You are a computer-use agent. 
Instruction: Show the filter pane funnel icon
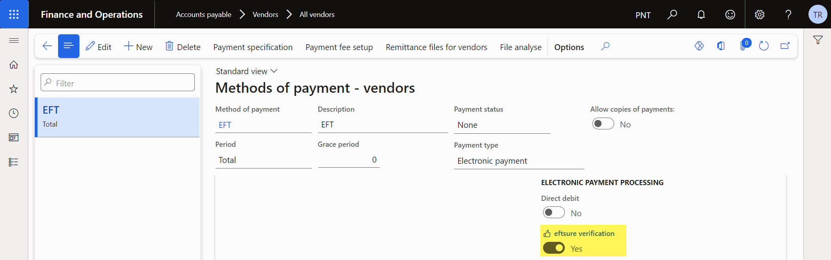[818, 40]
